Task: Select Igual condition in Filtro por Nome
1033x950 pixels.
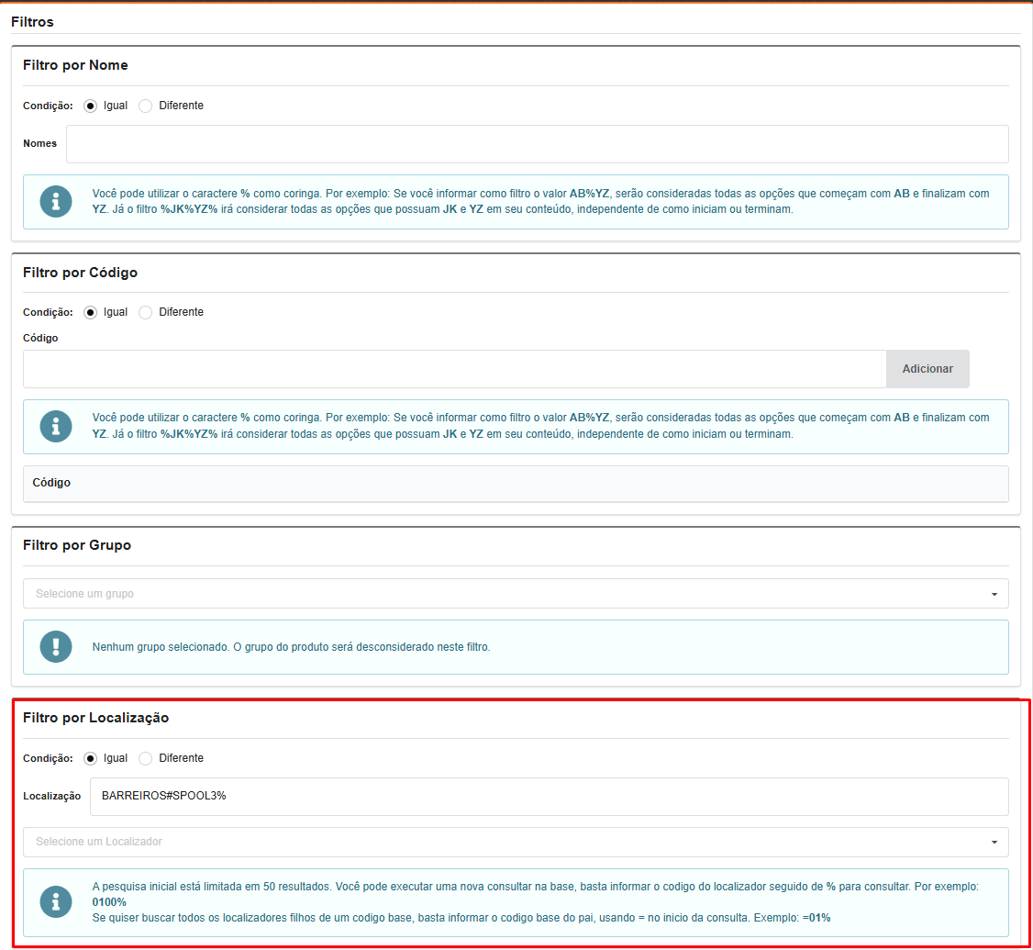Action: click(90, 106)
